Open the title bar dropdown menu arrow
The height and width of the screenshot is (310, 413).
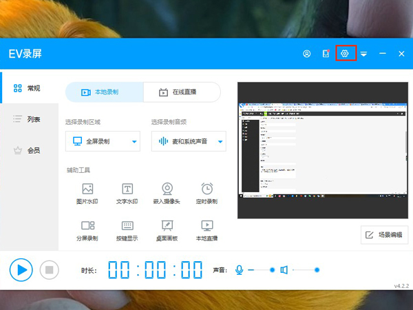[363, 54]
